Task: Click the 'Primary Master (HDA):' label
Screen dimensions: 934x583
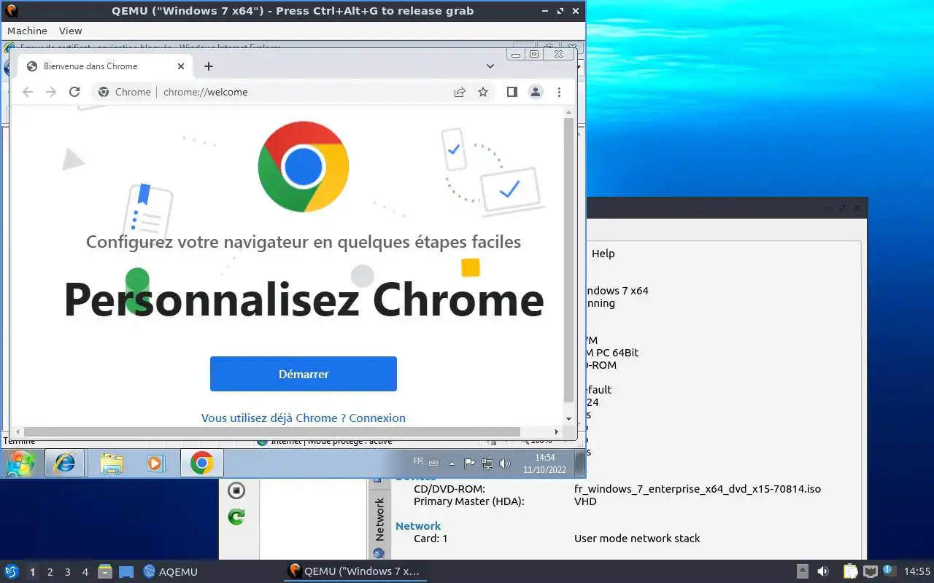Action: (469, 501)
